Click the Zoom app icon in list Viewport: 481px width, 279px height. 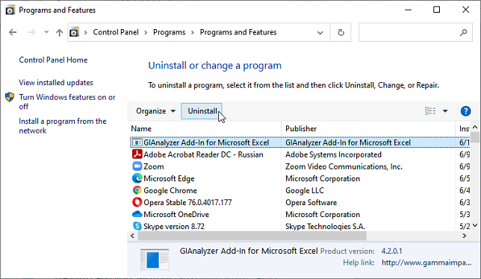(x=137, y=166)
